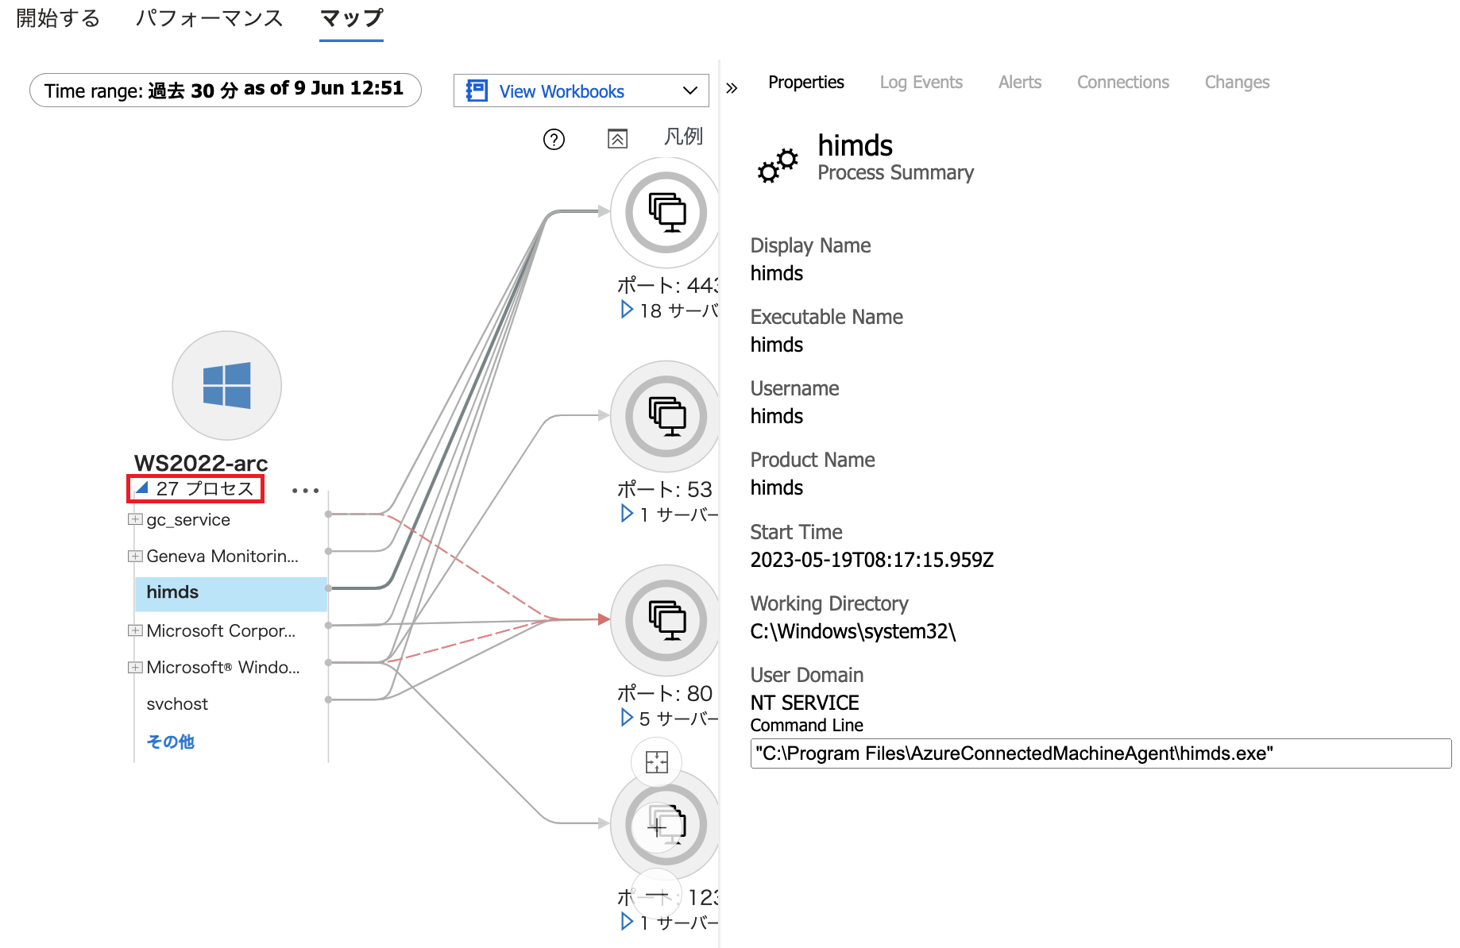This screenshot has width=1460, height=948.
Task: Open the View Workbooks dropdown
Action: (x=581, y=91)
